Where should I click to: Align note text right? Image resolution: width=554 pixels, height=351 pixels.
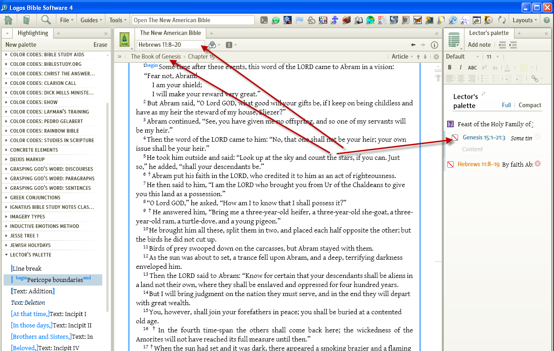point(472,79)
